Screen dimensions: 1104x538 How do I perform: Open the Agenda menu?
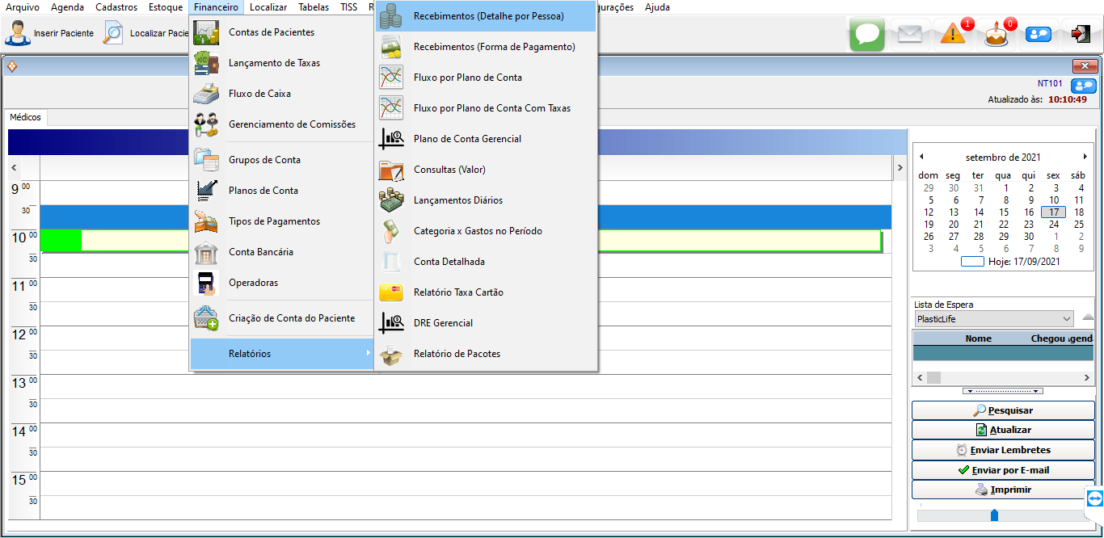click(x=67, y=7)
